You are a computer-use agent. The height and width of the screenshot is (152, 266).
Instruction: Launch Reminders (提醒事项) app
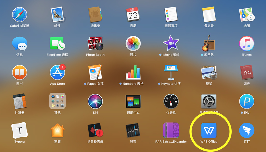pyautogui.click(x=171, y=15)
